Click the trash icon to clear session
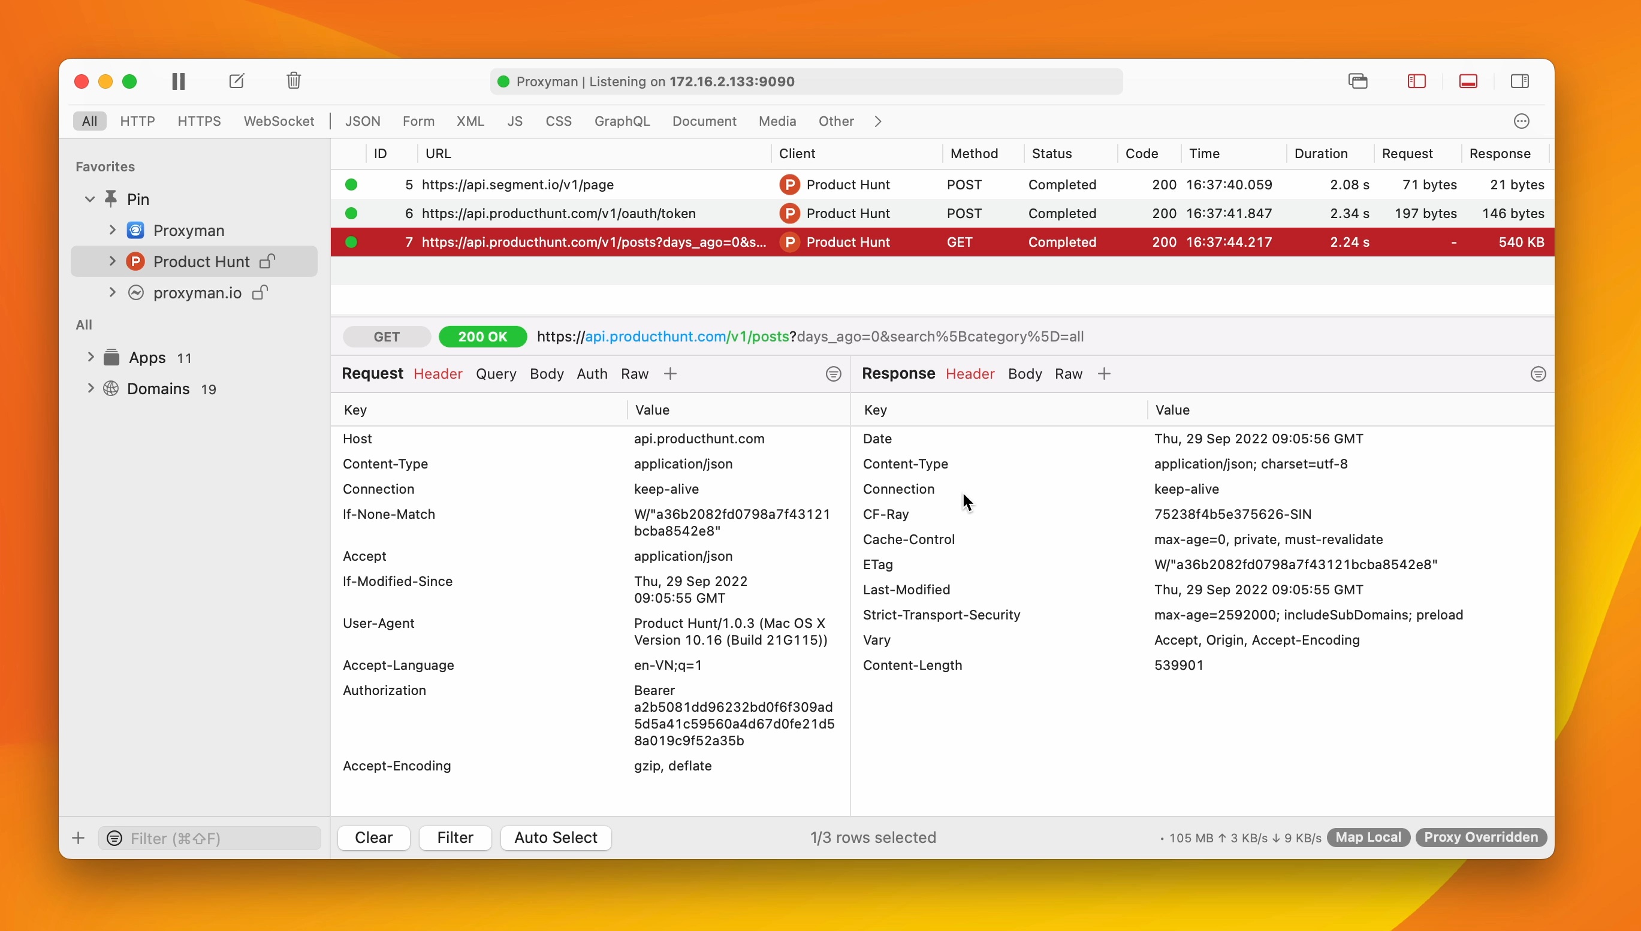The width and height of the screenshot is (1641, 931). click(294, 81)
